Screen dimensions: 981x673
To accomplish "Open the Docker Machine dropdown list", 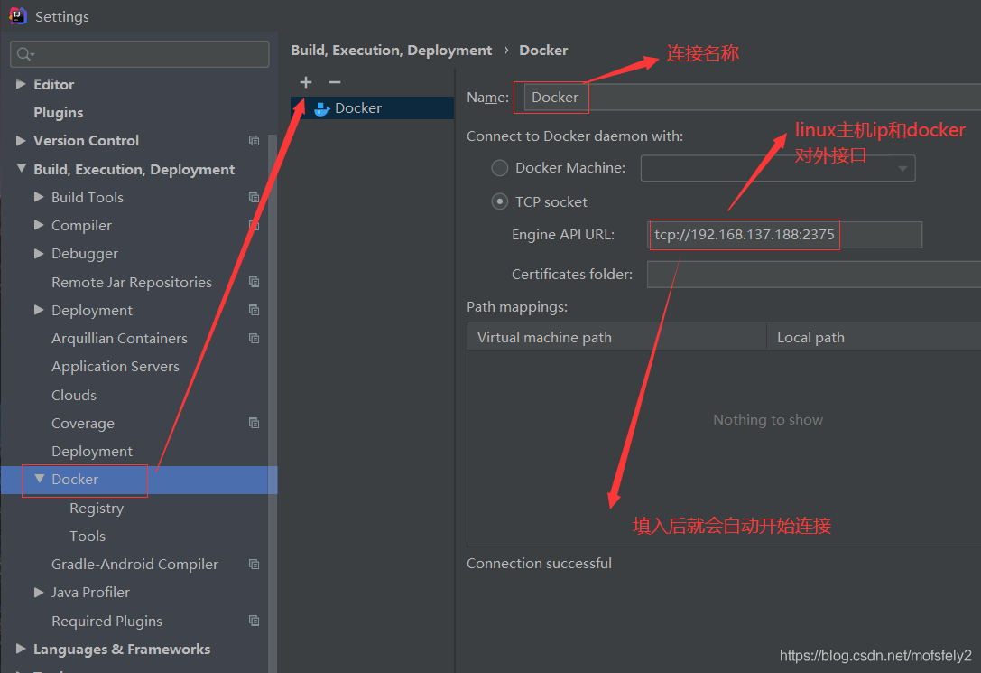I will pos(778,168).
